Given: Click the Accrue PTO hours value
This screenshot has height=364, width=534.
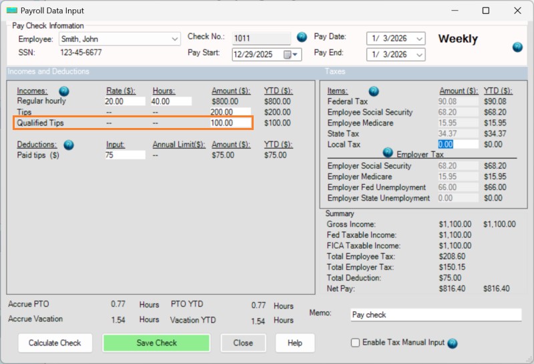Looking at the screenshot, I should click(x=118, y=304).
